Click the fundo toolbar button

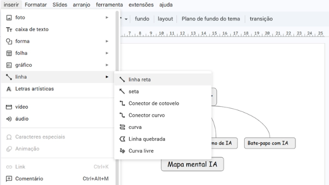click(142, 19)
